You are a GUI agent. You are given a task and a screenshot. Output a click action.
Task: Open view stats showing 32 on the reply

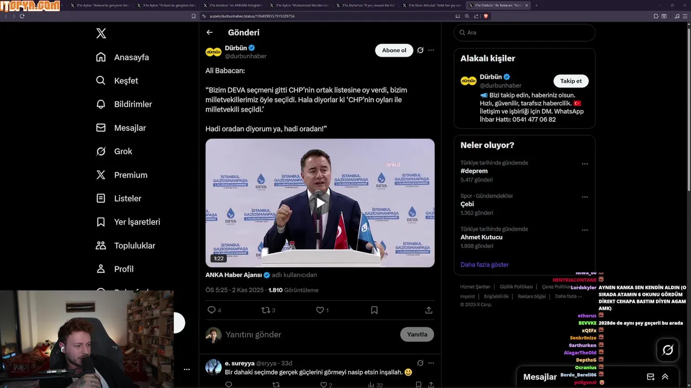pyautogui.click(x=376, y=385)
